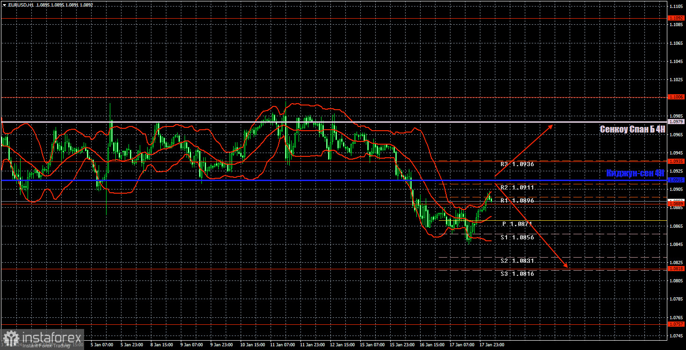Click the R1 1.0896 pivot label
686x350 pixels.
517,201
